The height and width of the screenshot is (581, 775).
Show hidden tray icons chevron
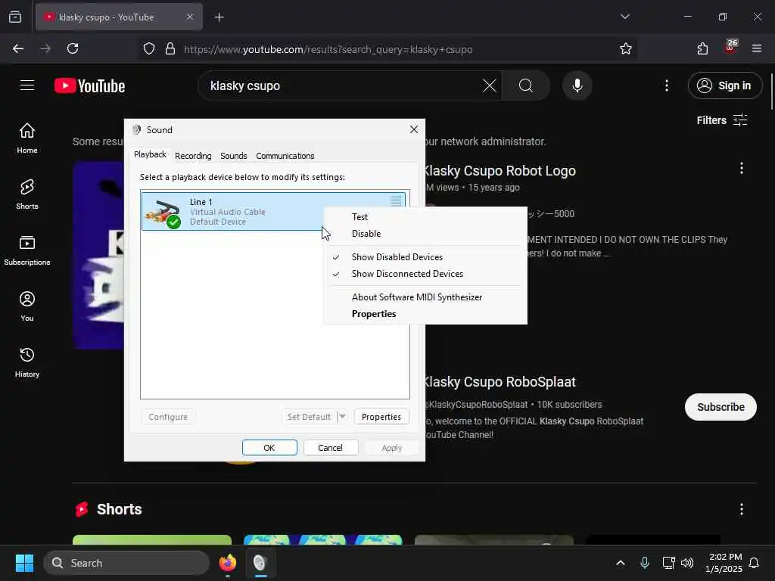coord(621,563)
